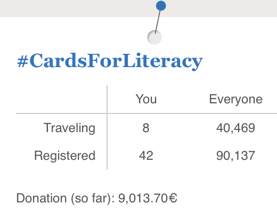Click the hash symbol in the title
The width and height of the screenshot is (277, 212).
tap(23, 62)
